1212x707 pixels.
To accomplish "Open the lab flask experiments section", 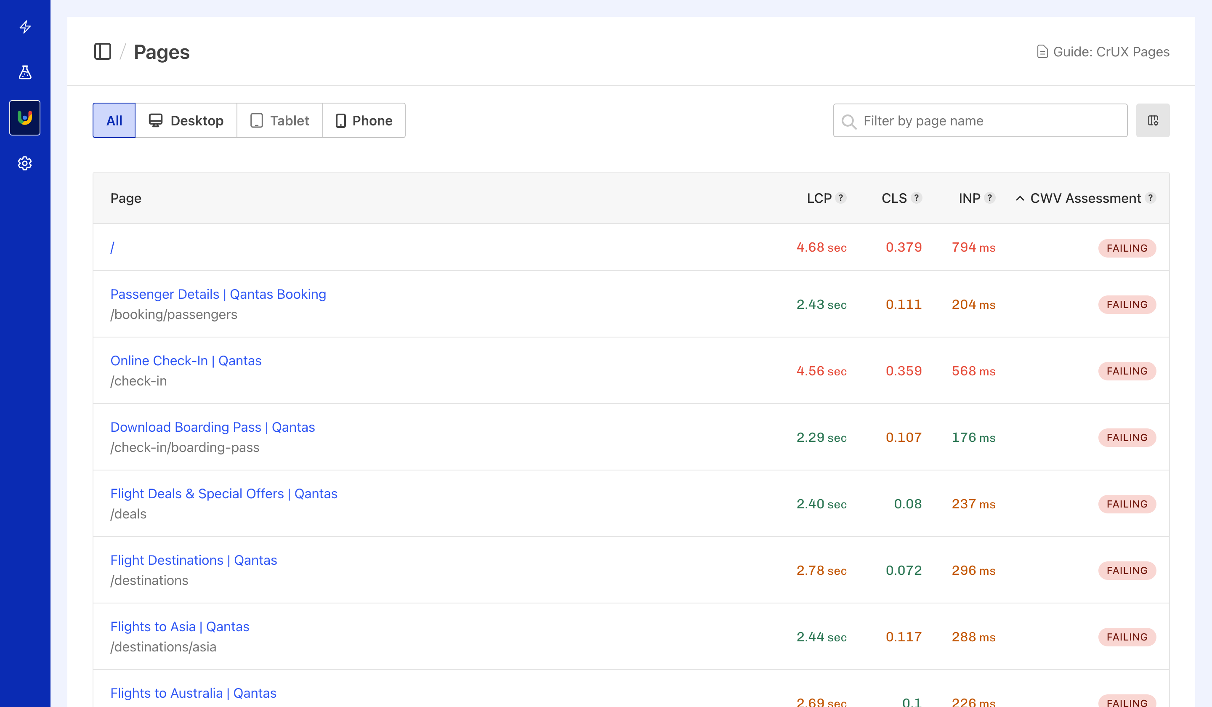I will [x=24, y=73].
